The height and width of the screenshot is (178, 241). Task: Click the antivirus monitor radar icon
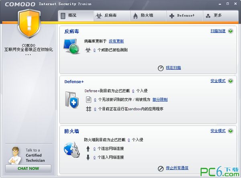point(71,47)
